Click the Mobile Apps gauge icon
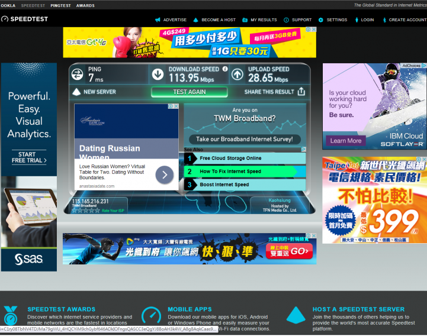Screen dimensions: 427x336 (x=152, y=316)
